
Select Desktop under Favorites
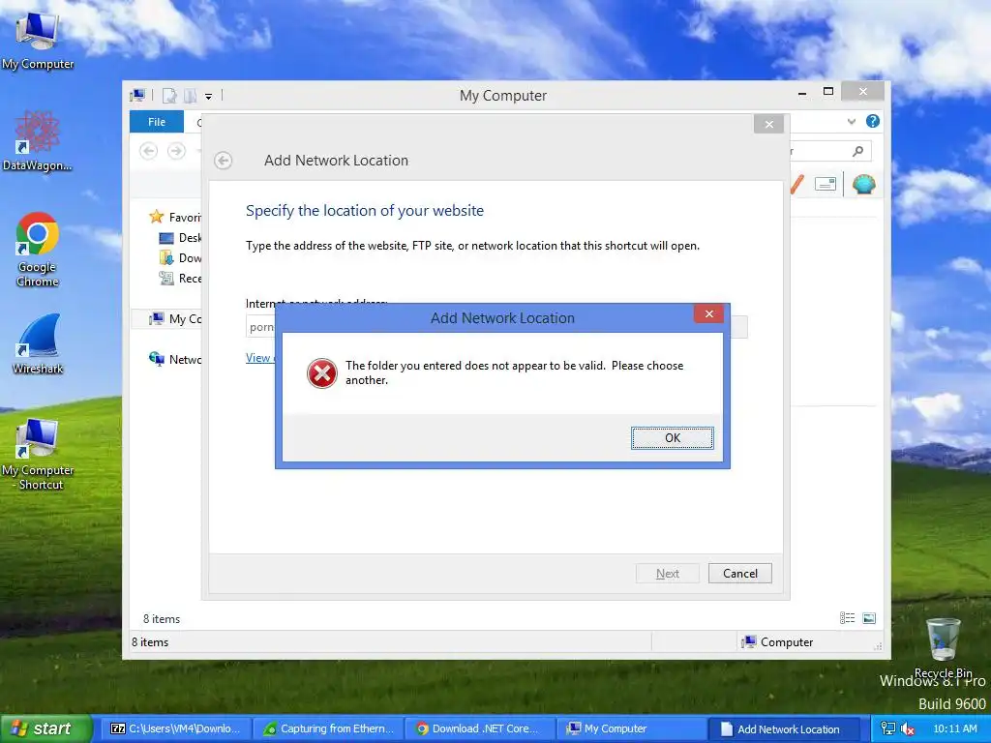click(x=180, y=238)
